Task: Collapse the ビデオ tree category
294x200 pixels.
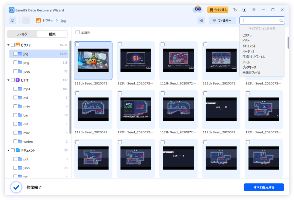Action: 9,80
